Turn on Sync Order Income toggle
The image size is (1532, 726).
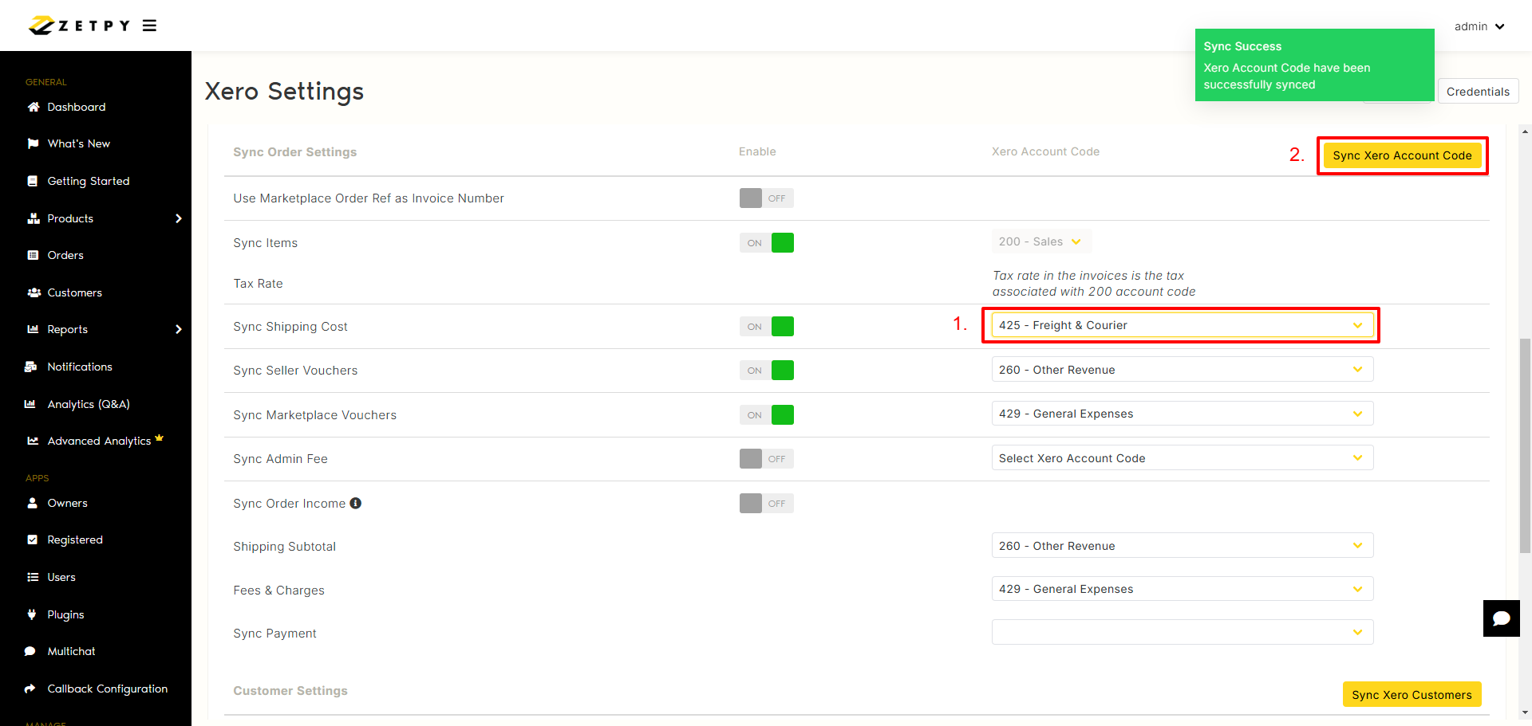[767, 504]
